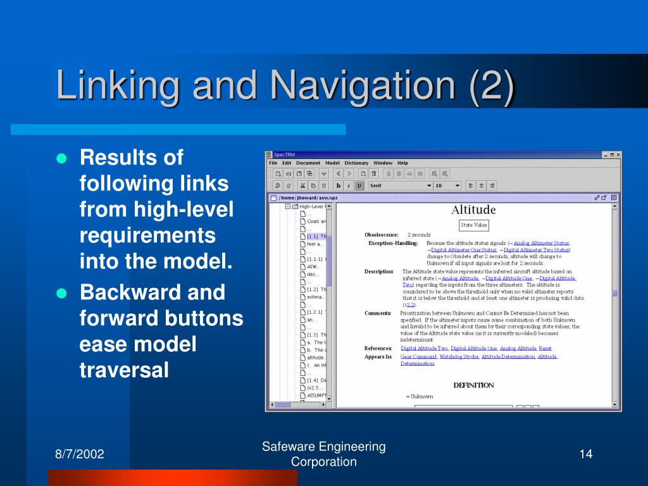The image size is (648, 486).
Task: Go forward with the Forward arrow button
Action: [x=349, y=174]
